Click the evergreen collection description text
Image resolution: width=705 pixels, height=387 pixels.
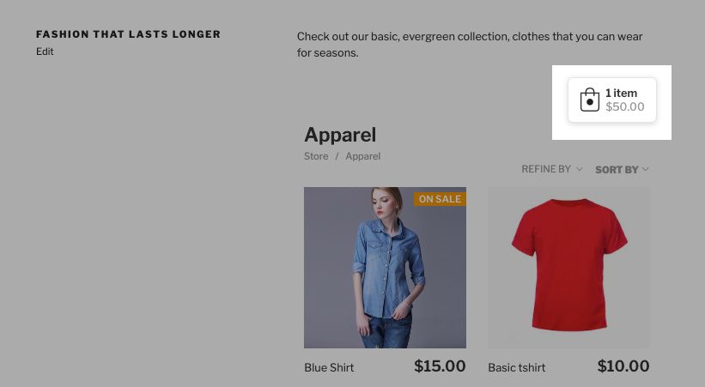pos(470,45)
